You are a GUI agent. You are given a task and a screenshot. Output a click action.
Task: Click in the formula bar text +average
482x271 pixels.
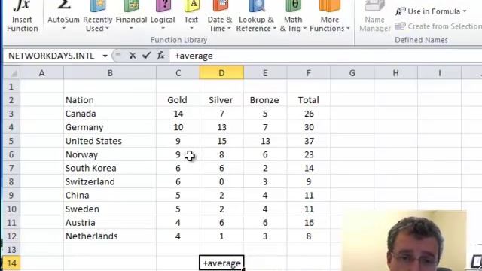pyautogui.click(x=194, y=56)
